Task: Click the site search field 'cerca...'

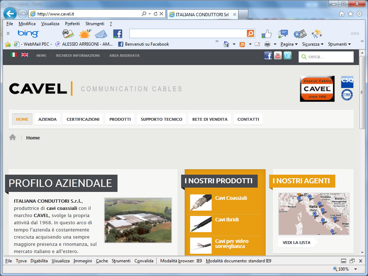Action: tap(326, 57)
